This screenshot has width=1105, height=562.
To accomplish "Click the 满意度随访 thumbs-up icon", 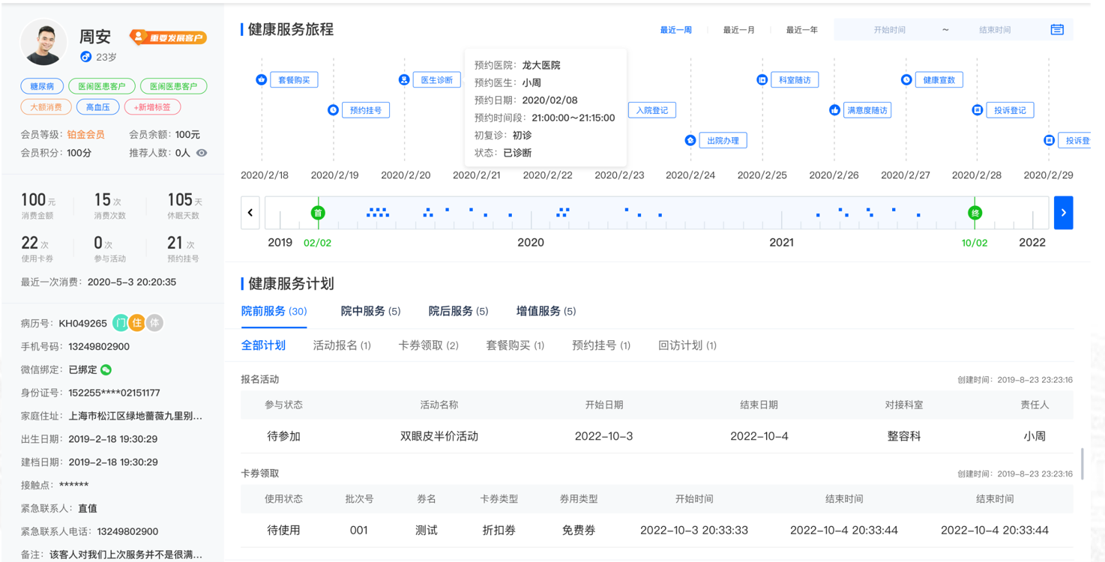I will 834,110.
